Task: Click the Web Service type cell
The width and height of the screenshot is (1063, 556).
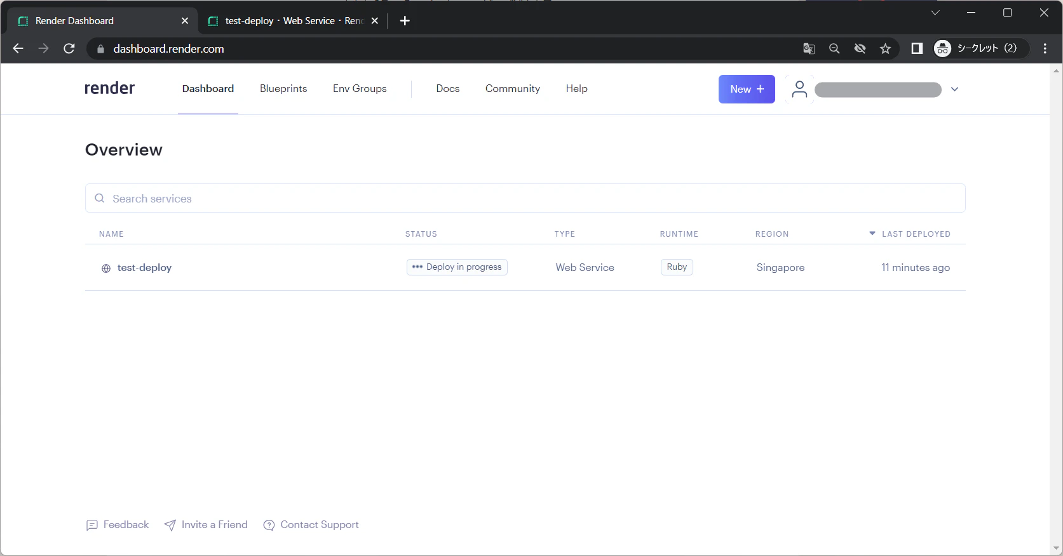Action: click(585, 268)
